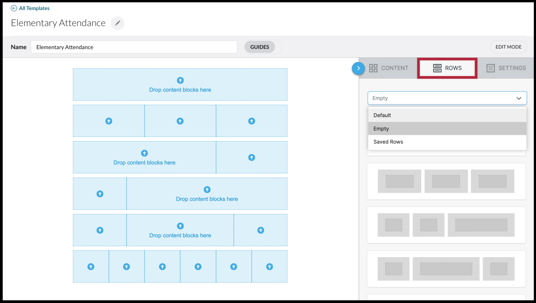The width and height of the screenshot is (536, 303).
Task: Open the Empty row-type dropdown
Action: (x=447, y=98)
